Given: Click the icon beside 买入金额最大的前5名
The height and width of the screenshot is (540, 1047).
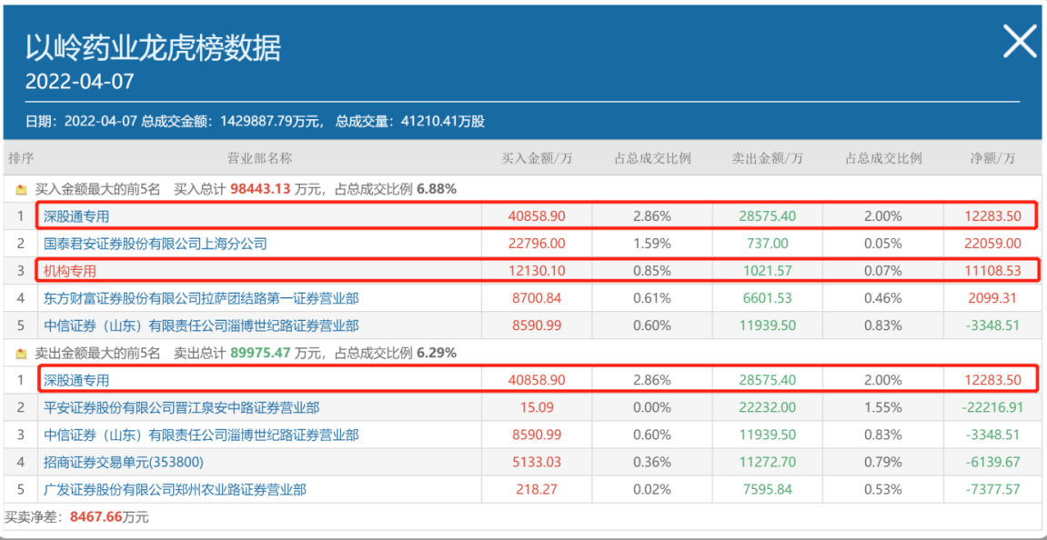Looking at the screenshot, I should 21,190.
